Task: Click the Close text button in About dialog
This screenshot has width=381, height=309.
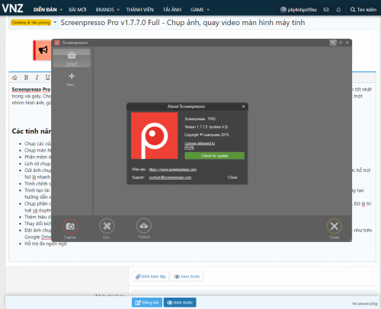Action: point(232,177)
